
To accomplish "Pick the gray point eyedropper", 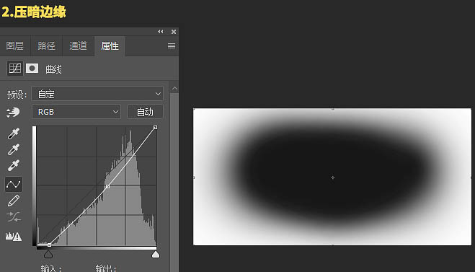I will coord(13,149).
